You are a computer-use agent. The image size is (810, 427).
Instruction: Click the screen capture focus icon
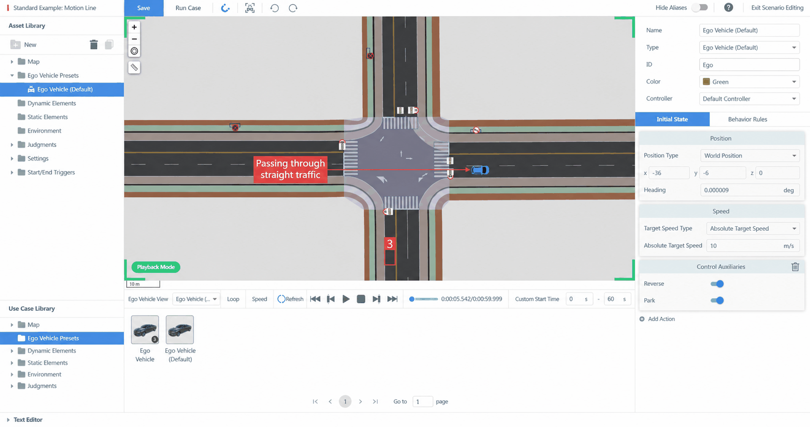coord(250,8)
